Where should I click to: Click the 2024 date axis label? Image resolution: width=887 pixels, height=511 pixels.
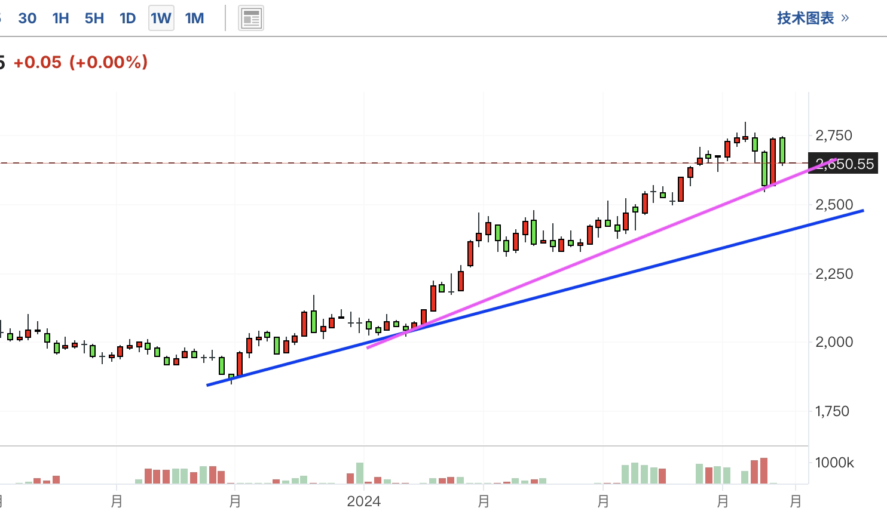(364, 501)
